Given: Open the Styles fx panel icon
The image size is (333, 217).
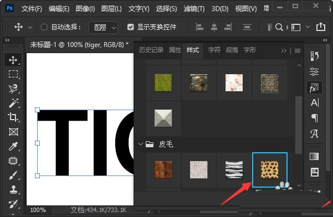Looking at the screenshot, I should (314, 87).
